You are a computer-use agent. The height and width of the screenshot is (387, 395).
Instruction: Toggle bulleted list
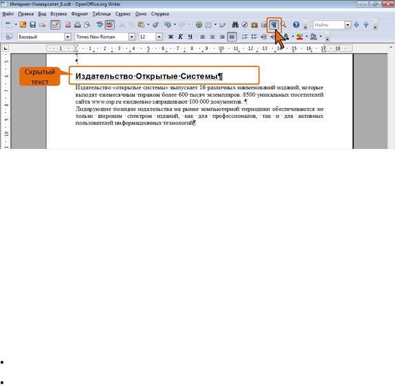coord(254,37)
